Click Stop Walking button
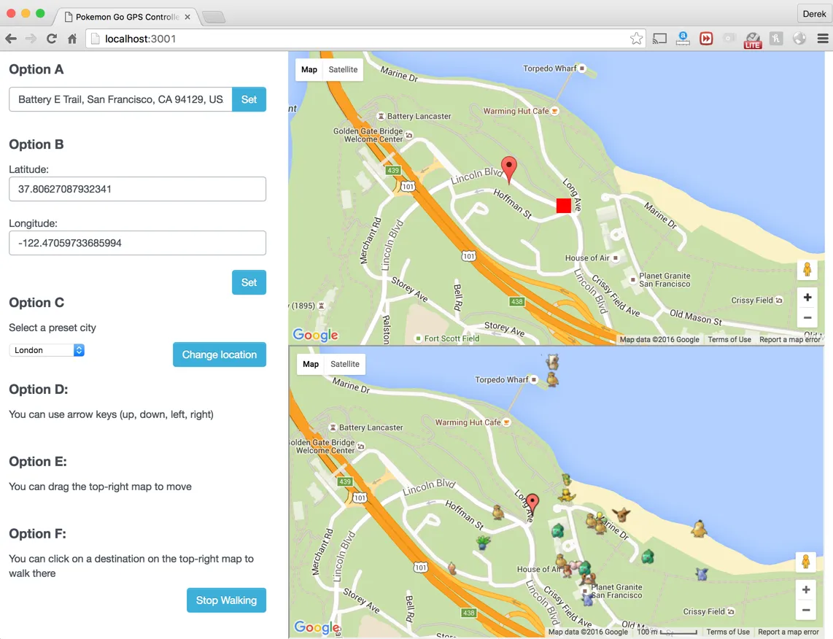 pos(226,600)
